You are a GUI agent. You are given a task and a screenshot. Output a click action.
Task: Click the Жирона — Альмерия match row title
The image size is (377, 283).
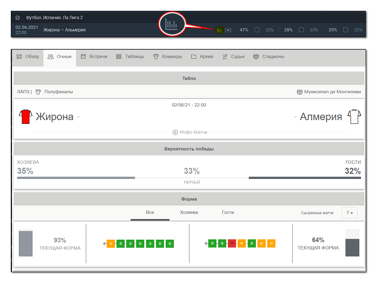(x=65, y=30)
